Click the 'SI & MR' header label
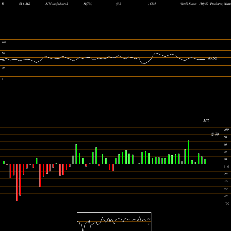 [x=24, y=4]
